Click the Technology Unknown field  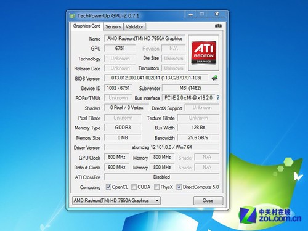pyautogui.click(x=120, y=59)
